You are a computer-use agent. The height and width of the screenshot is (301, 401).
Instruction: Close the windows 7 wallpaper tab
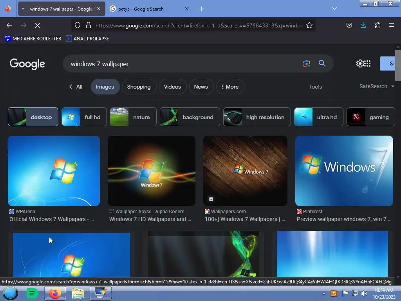(99, 9)
